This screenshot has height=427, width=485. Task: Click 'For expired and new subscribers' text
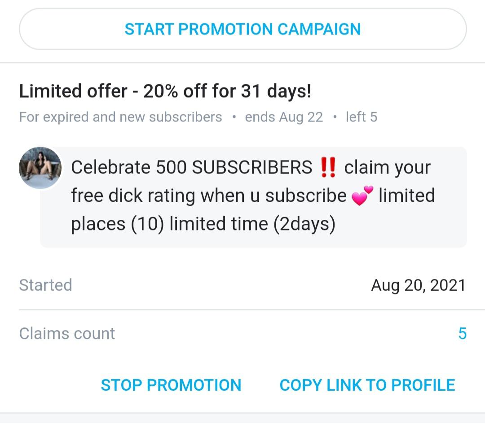[x=120, y=117]
